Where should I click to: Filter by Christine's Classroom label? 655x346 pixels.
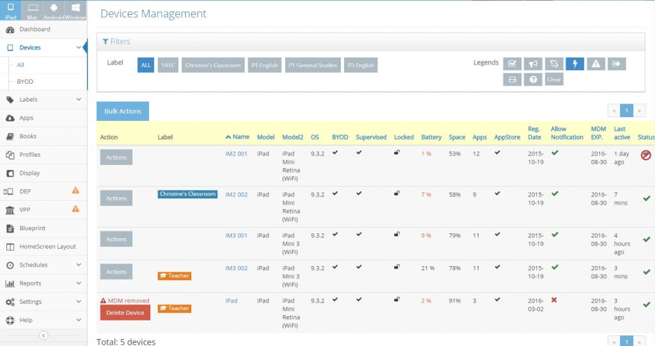[213, 65]
